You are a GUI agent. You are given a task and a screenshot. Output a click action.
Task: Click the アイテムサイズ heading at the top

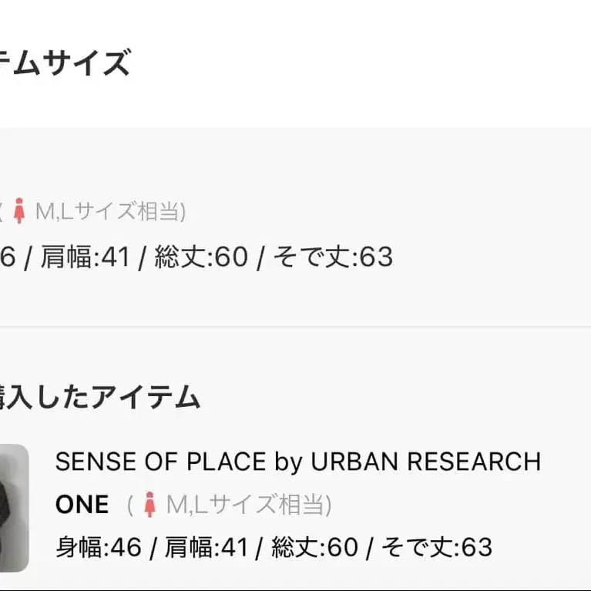[x=65, y=62]
